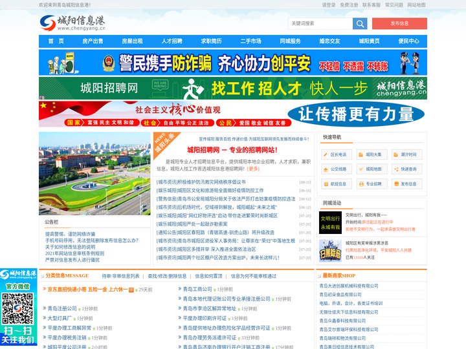Image resolution: width=466 pixels, height=349 pixels.
Task: Click the 扫黑除恶 activity thumbnail
Action: click(x=330, y=251)
